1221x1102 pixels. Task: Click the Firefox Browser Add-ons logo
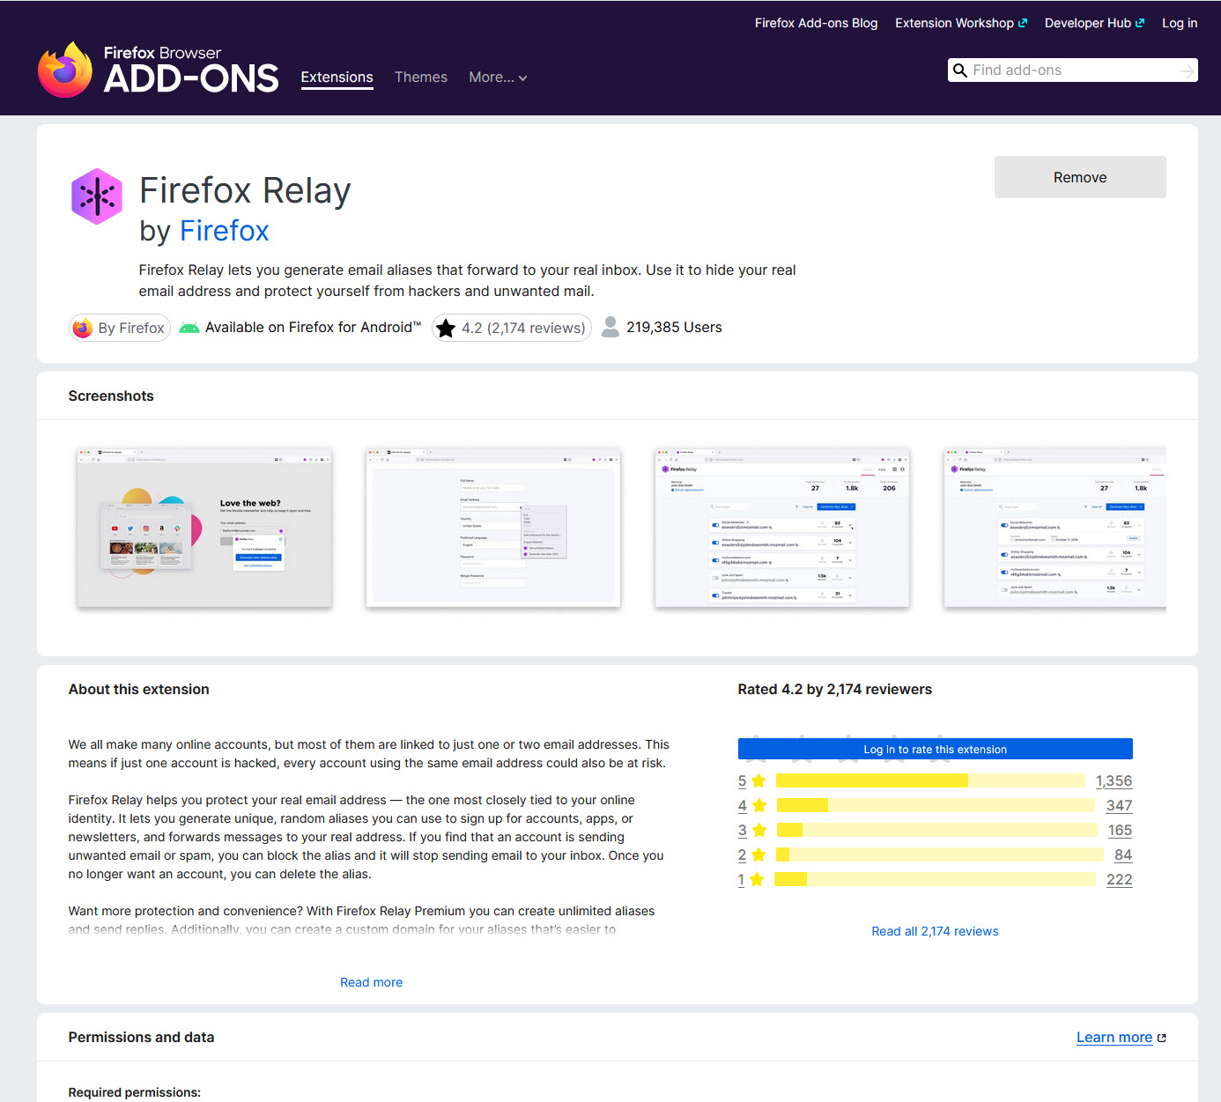(x=159, y=69)
